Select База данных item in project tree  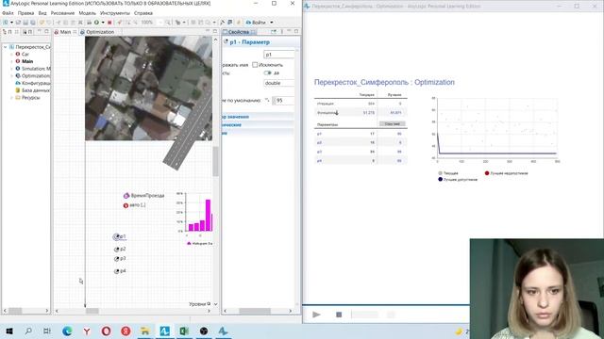pyautogui.click(x=33, y=90)
